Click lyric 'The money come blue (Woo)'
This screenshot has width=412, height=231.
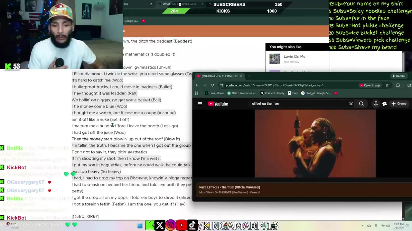pyautogui.click(x=99, y=106)
